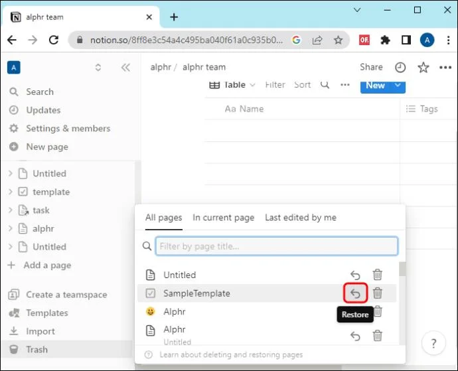Collapse the sidebar with the double chevron

coord(125,68)
